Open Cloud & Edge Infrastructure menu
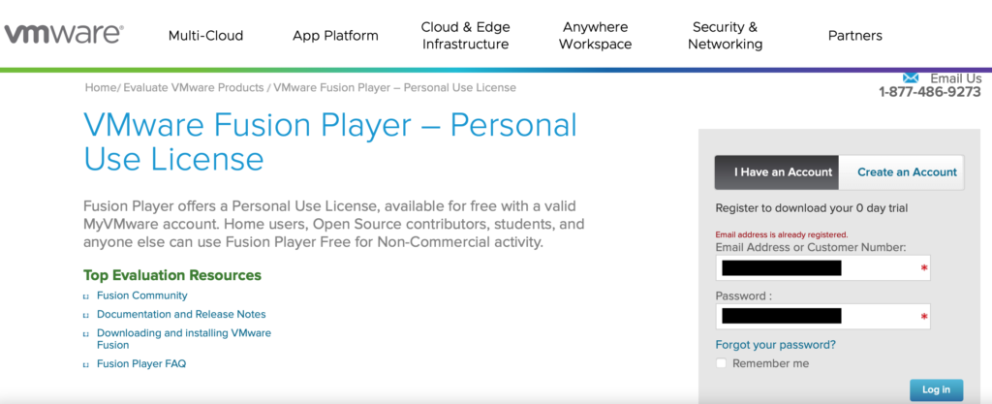The width and height of the screenshot is (992, 404). point(466,36)
